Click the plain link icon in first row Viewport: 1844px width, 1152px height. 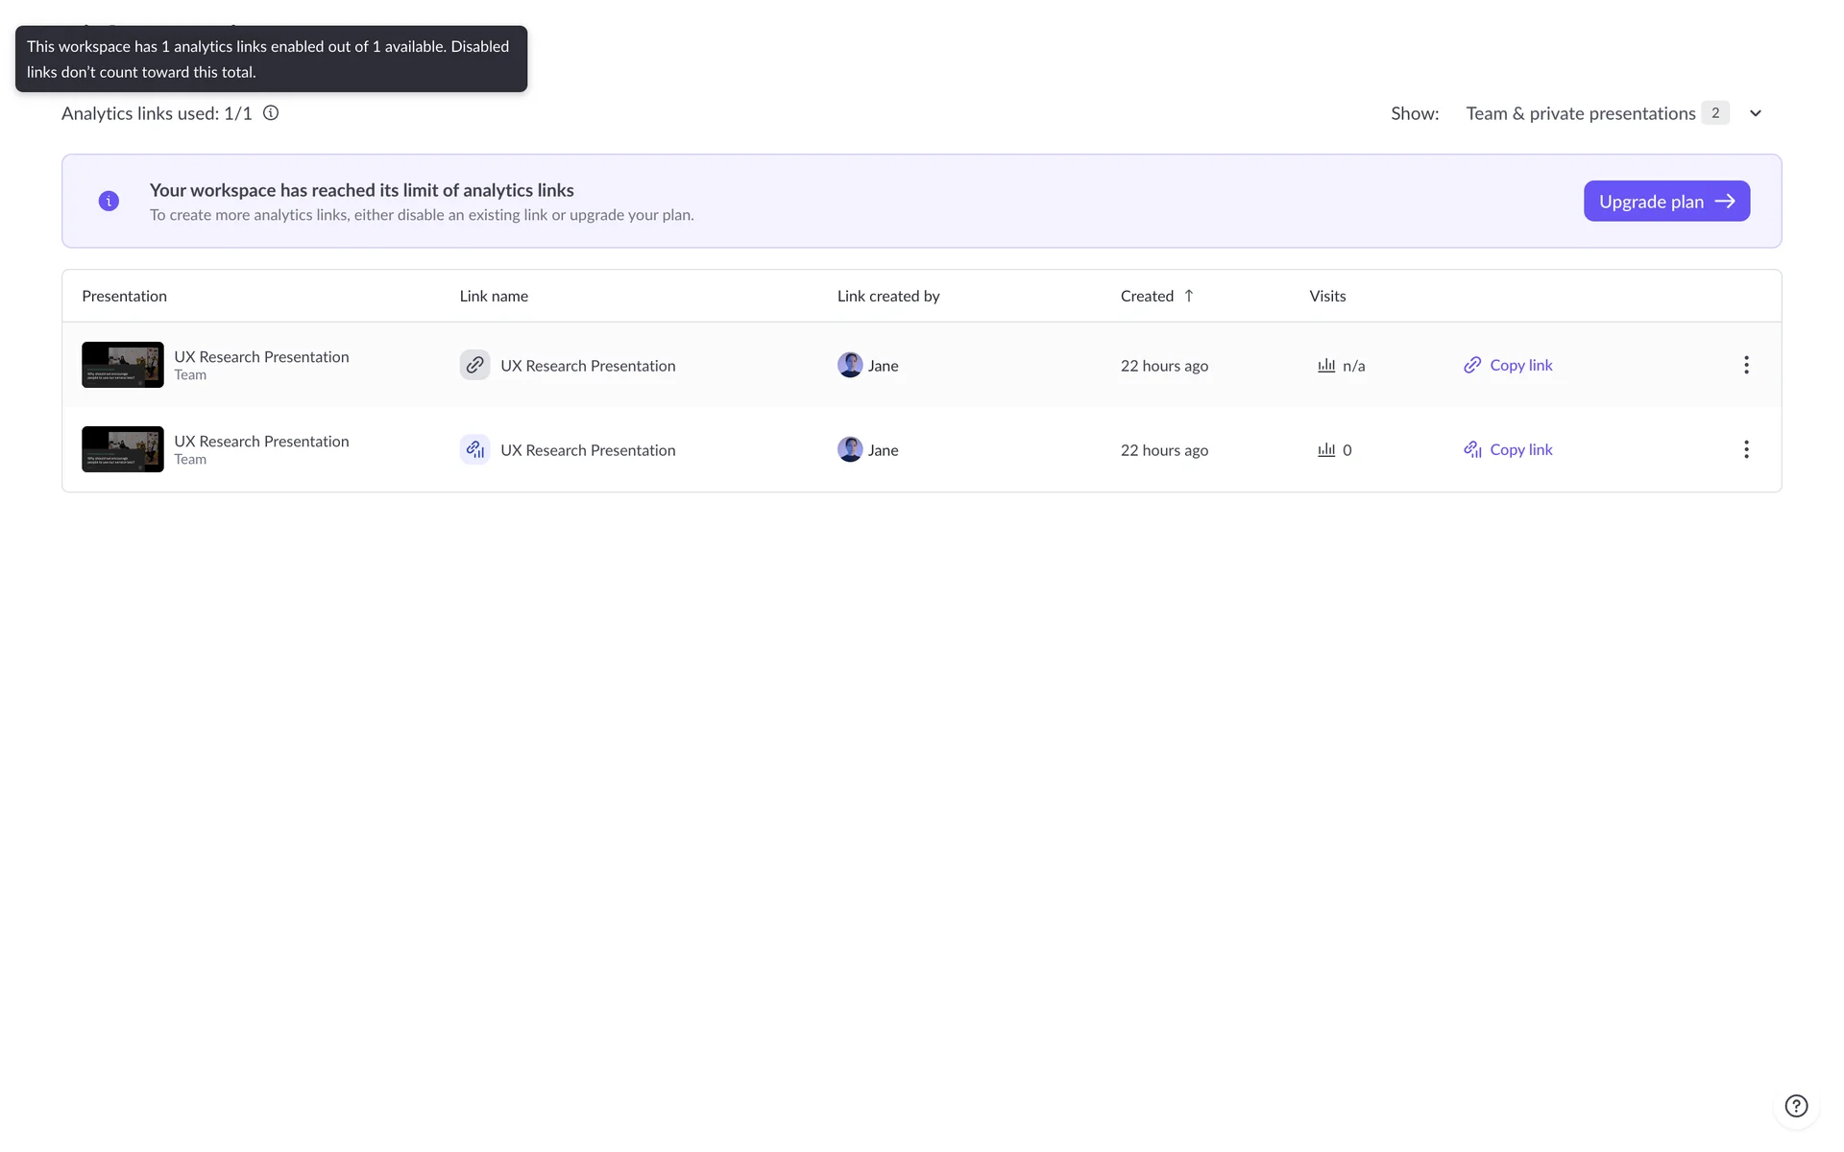click(x=474, y=365)
